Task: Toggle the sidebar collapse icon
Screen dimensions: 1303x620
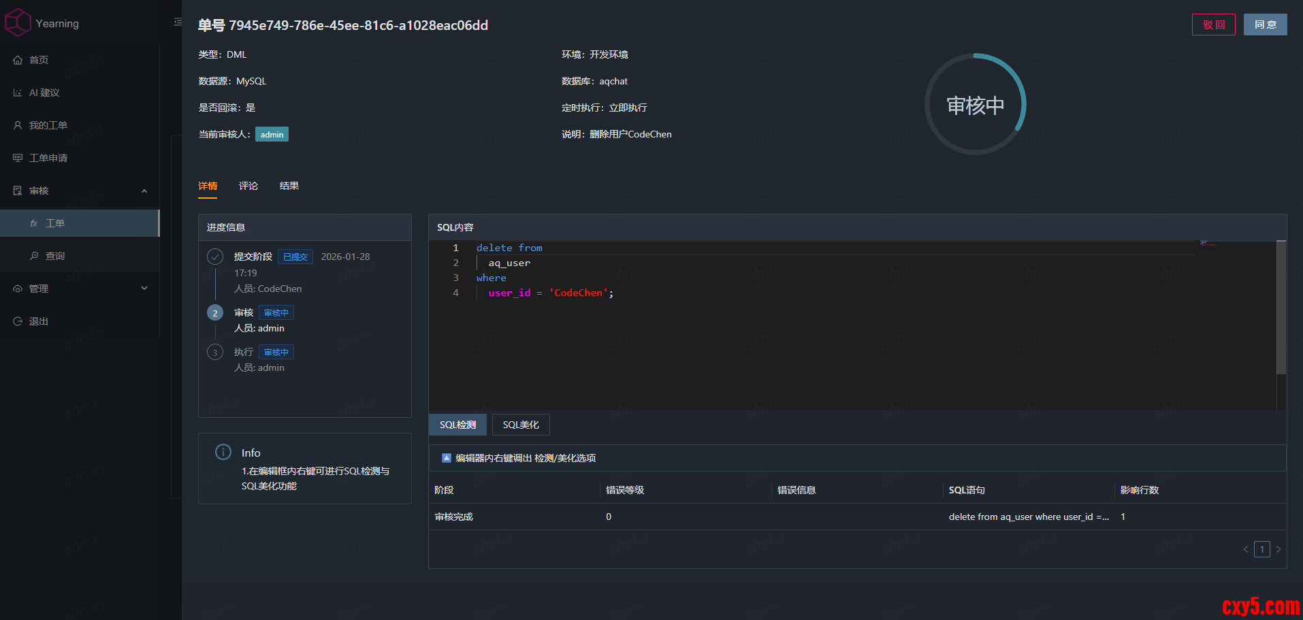Action: pos(178,22)
